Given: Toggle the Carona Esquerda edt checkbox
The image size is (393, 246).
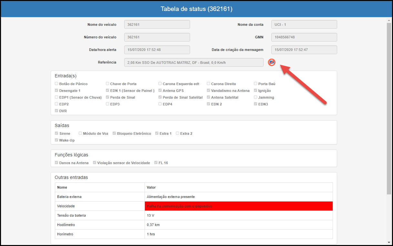Looking at the screenshot, I should (x=160, y=84).
